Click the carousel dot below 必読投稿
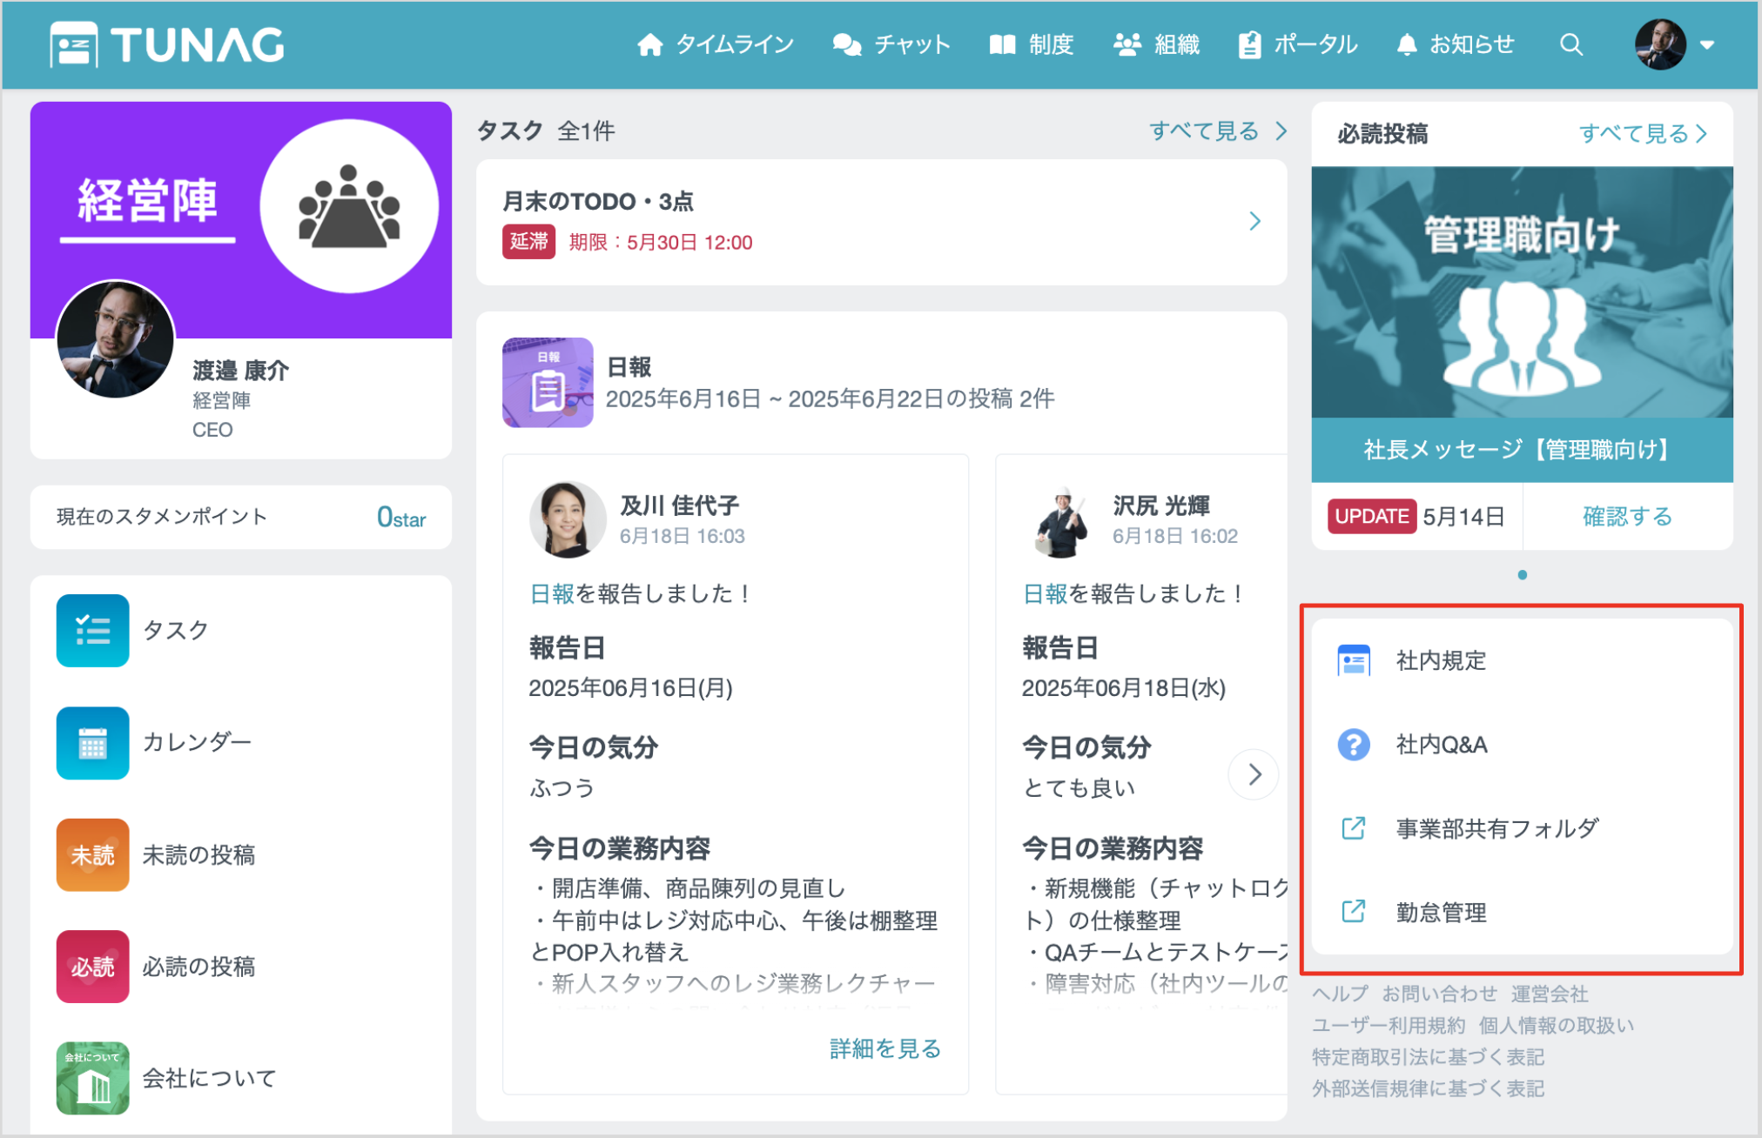The image size is (1762, 1138). coord(1522,575)
